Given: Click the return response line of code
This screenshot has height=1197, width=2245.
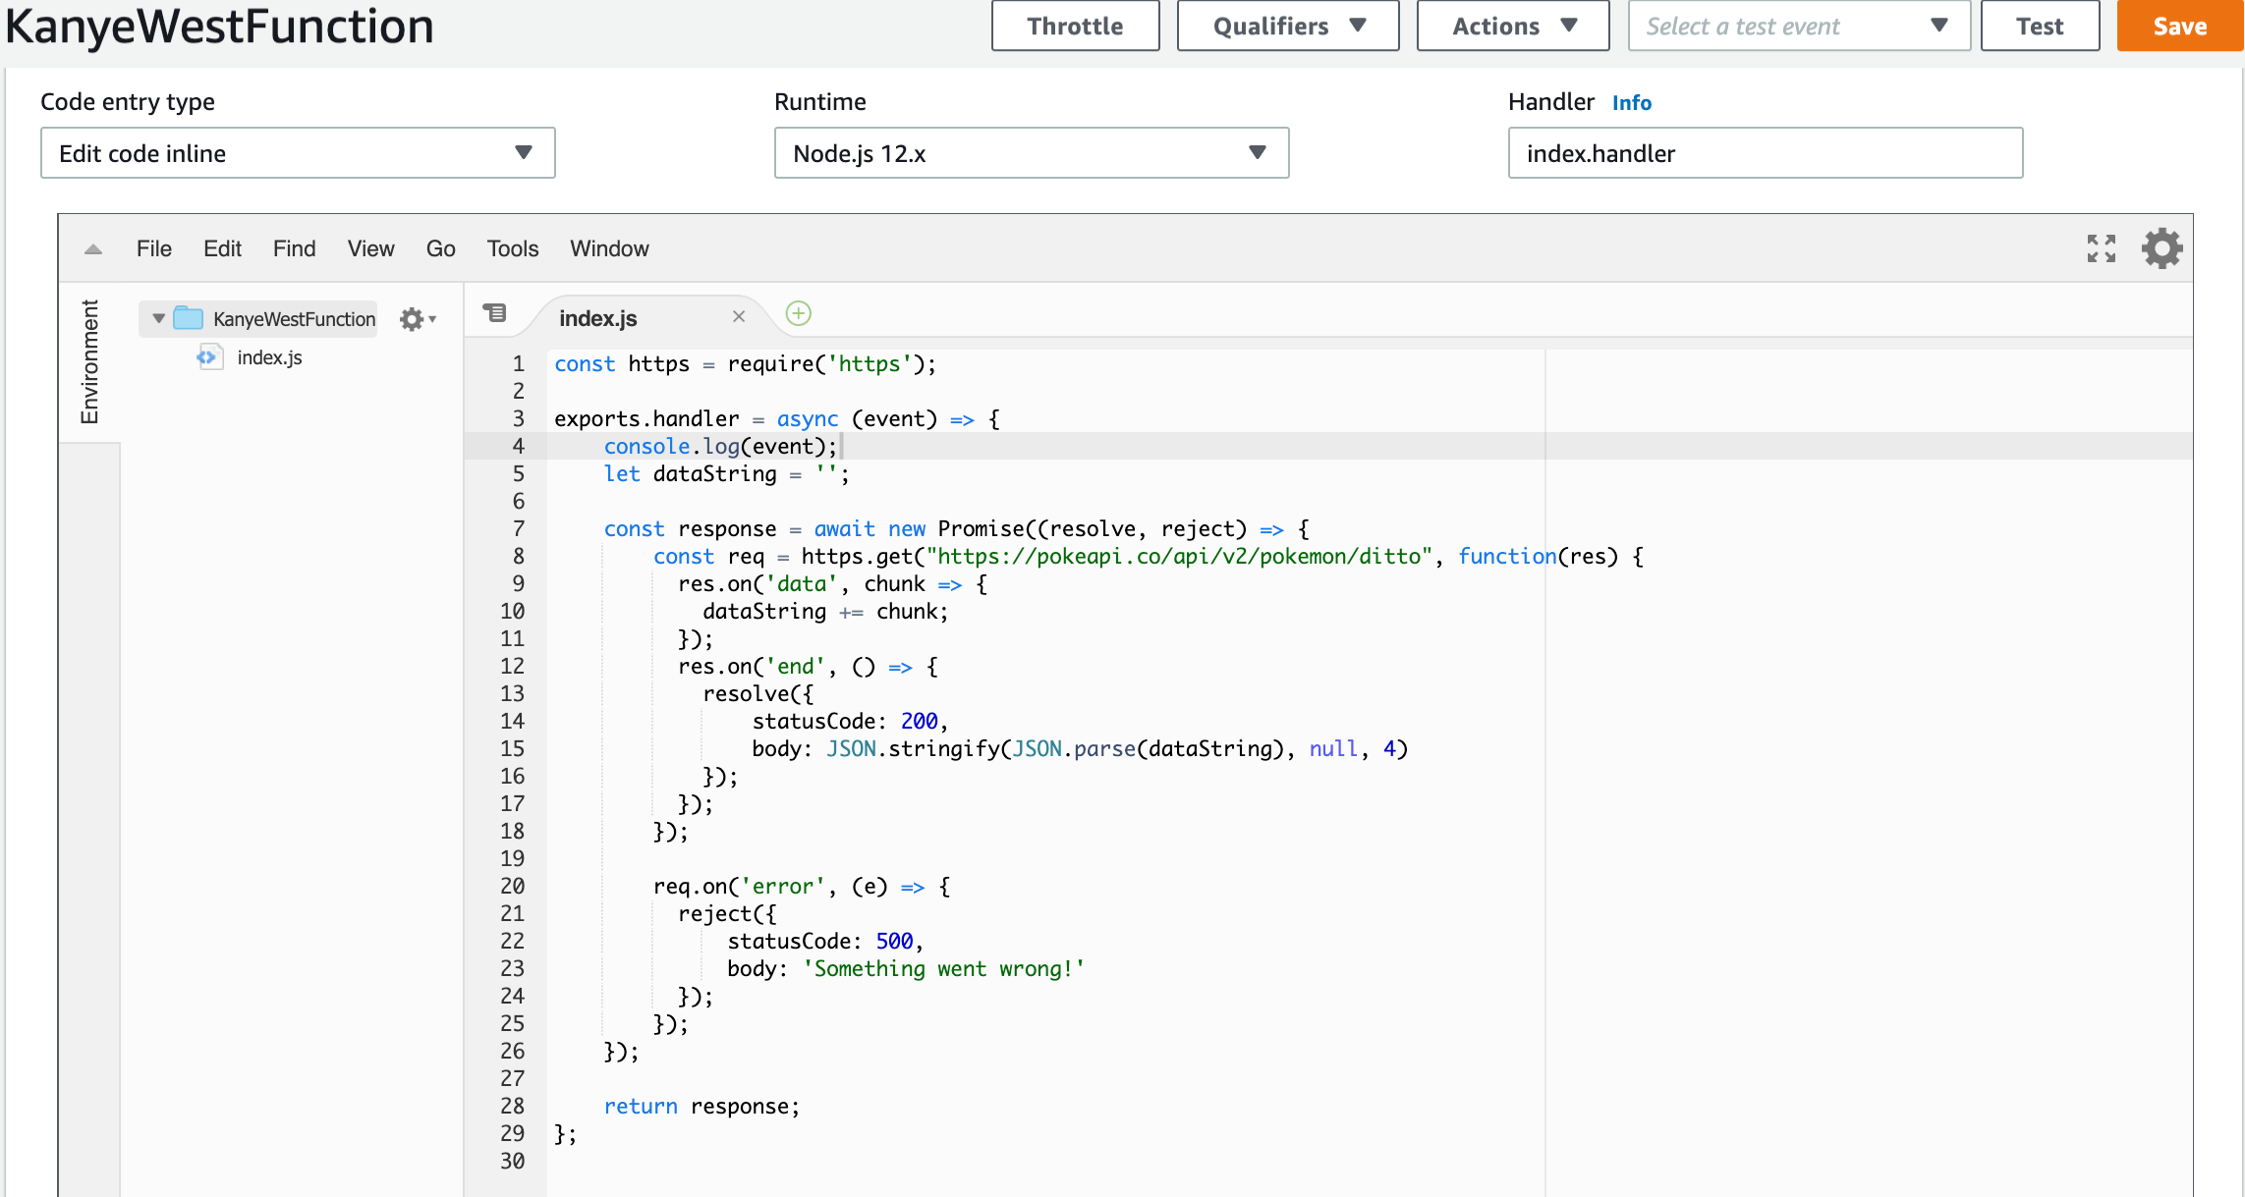Looking at the screenshot, I should click(702, 1107).
